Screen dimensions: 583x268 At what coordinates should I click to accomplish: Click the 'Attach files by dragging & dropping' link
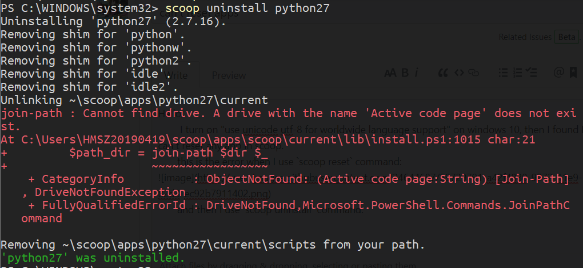tap(288, 265)
